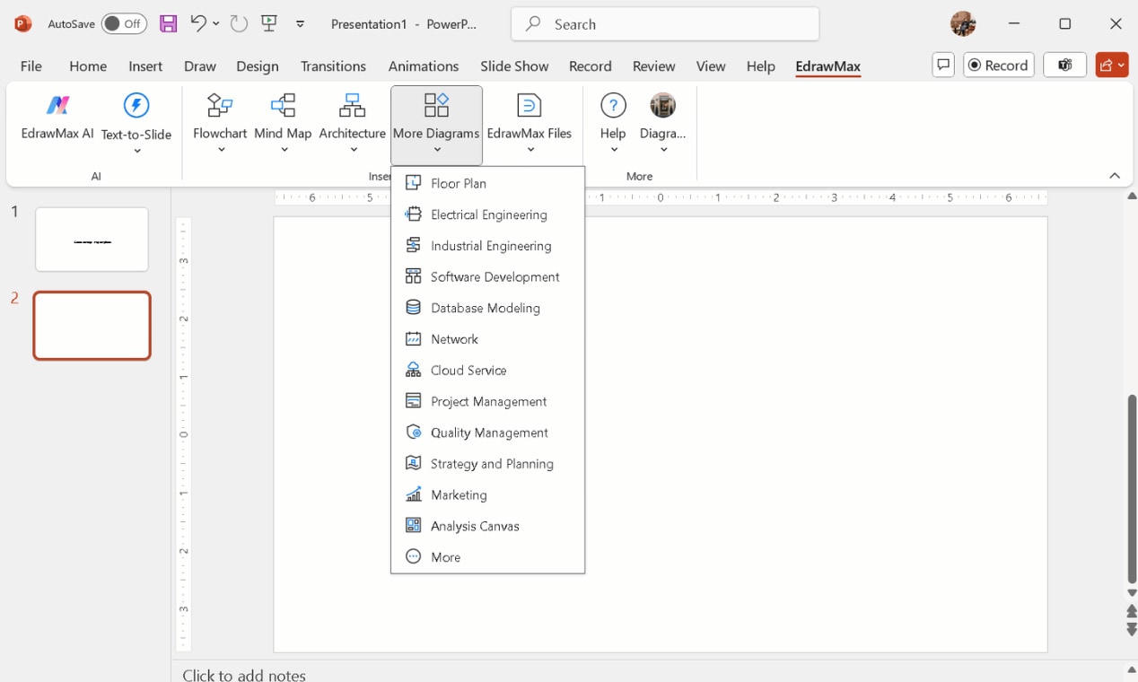This screenshot has width=1138, height=682.
Task: Open the Review tab
Action: click(653, 66)
